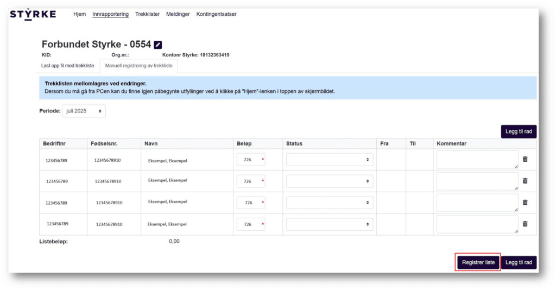Viewport: 556px width, 290px height.
Task: Expand the Status dropdown in second row
Action: pyautogui.click(x=330, y=181)
